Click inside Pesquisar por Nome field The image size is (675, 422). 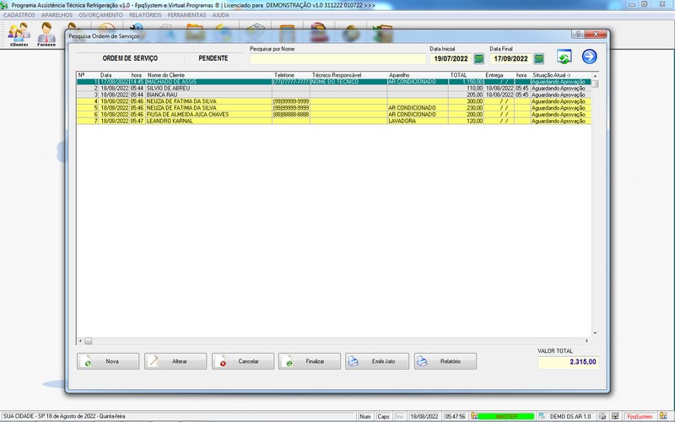336,60
